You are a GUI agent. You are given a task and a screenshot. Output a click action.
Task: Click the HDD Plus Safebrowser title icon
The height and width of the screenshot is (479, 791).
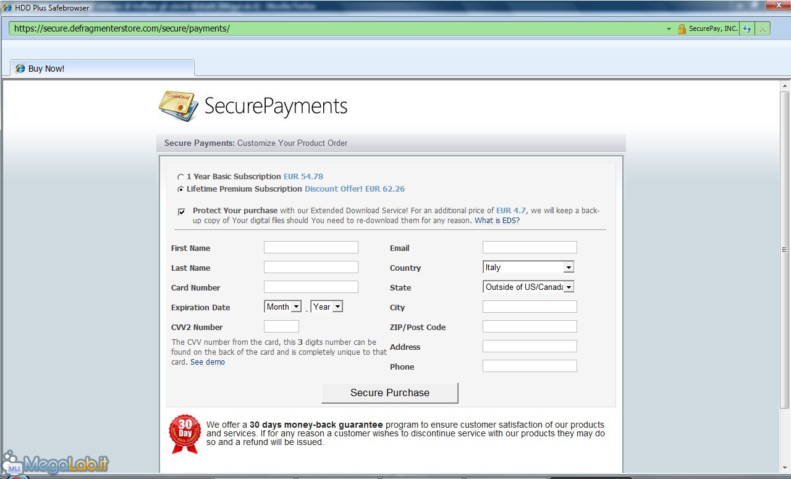click(6, 7)
